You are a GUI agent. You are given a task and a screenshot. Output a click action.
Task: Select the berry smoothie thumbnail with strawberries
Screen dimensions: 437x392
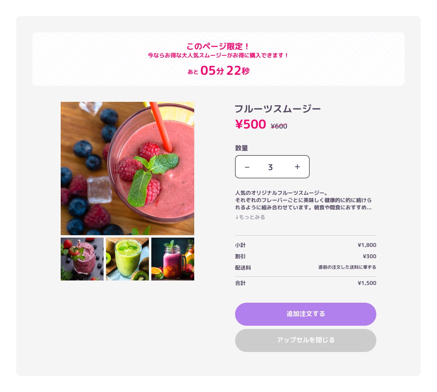82,259
